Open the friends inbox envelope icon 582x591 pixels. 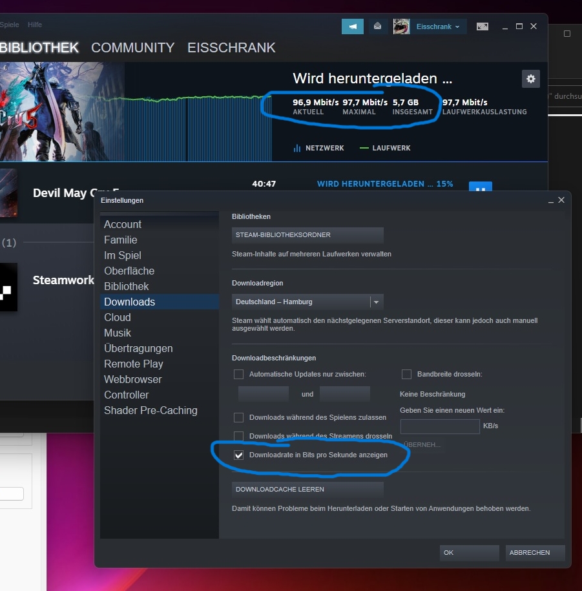pyautogui.click(x=377, y=26)
